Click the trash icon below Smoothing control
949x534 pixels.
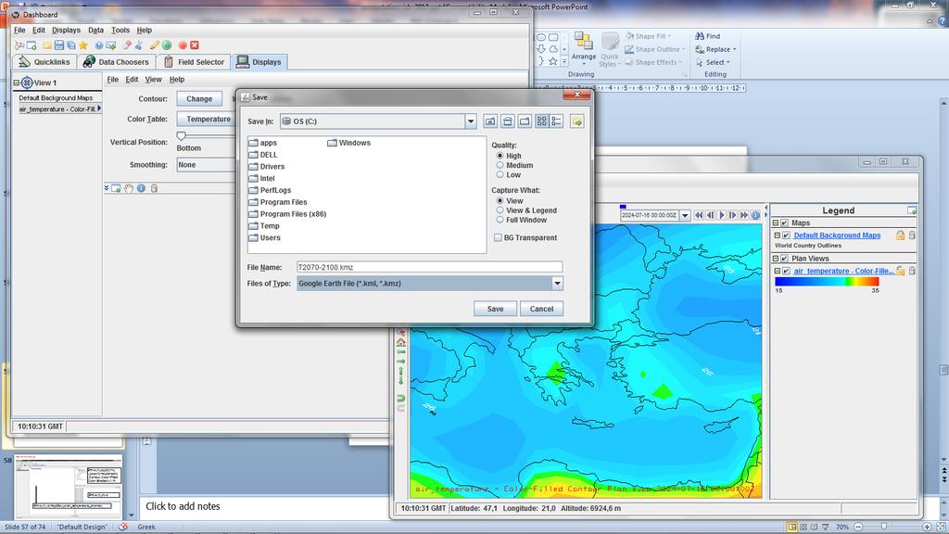pyautogui.click(x=154, y=188)
